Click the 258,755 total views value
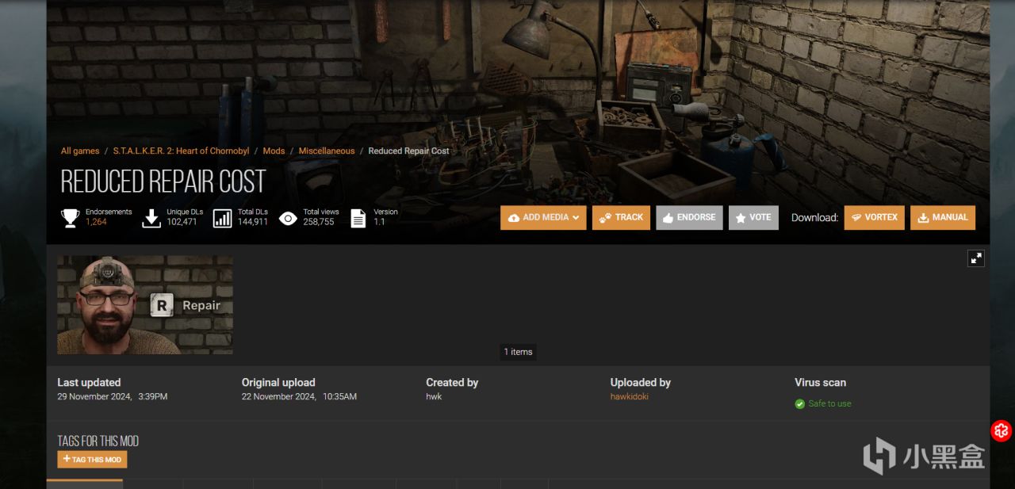Viewport: 1015px width, 489px height. click(x=319, y=222)
